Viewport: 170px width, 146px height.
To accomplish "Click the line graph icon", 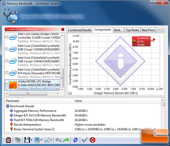I will coord(47,140).
